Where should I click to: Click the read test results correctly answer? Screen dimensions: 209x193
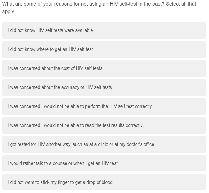(x=104, y=125)
